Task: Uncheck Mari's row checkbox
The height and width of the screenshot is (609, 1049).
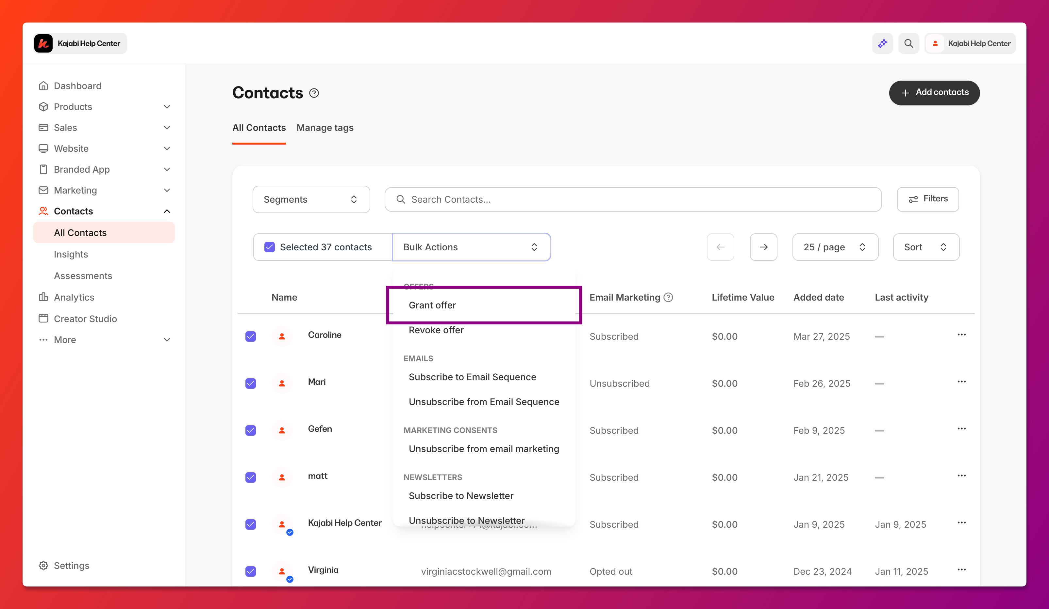Action: 251,383
